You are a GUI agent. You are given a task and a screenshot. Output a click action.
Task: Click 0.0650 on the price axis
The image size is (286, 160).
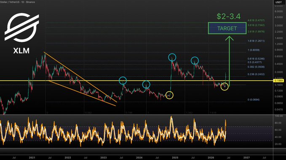[278, 103]
